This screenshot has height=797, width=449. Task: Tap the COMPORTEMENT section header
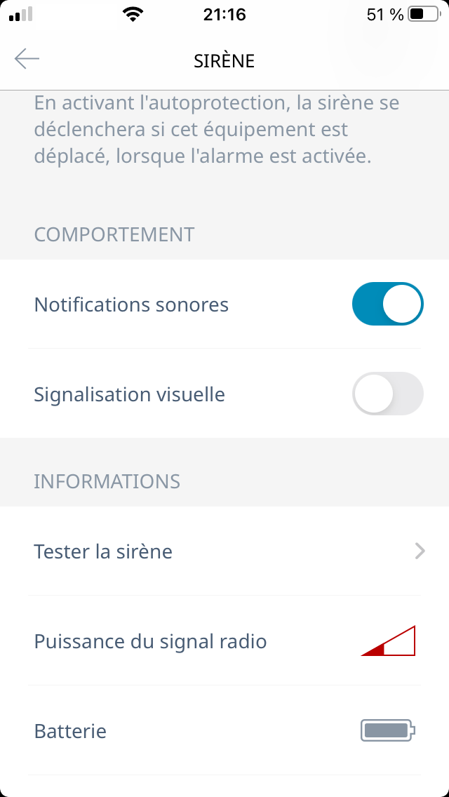point(114,234)
